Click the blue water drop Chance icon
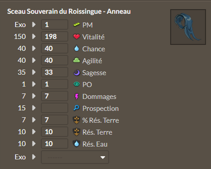The height and width of the screenshot is (169, 211). pos(77,49)
